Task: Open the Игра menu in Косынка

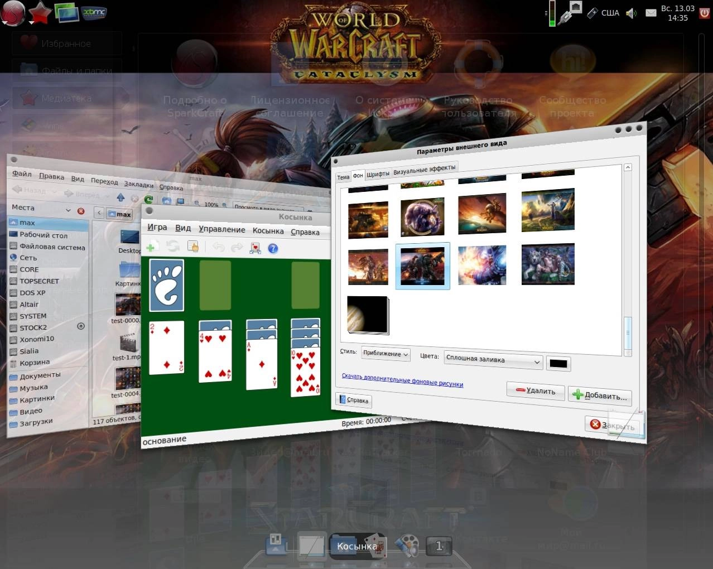Action: (157, 227)
